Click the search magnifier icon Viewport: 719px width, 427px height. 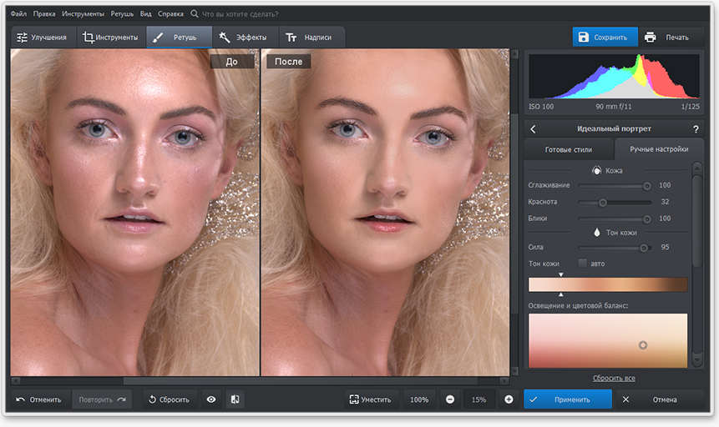195,13
